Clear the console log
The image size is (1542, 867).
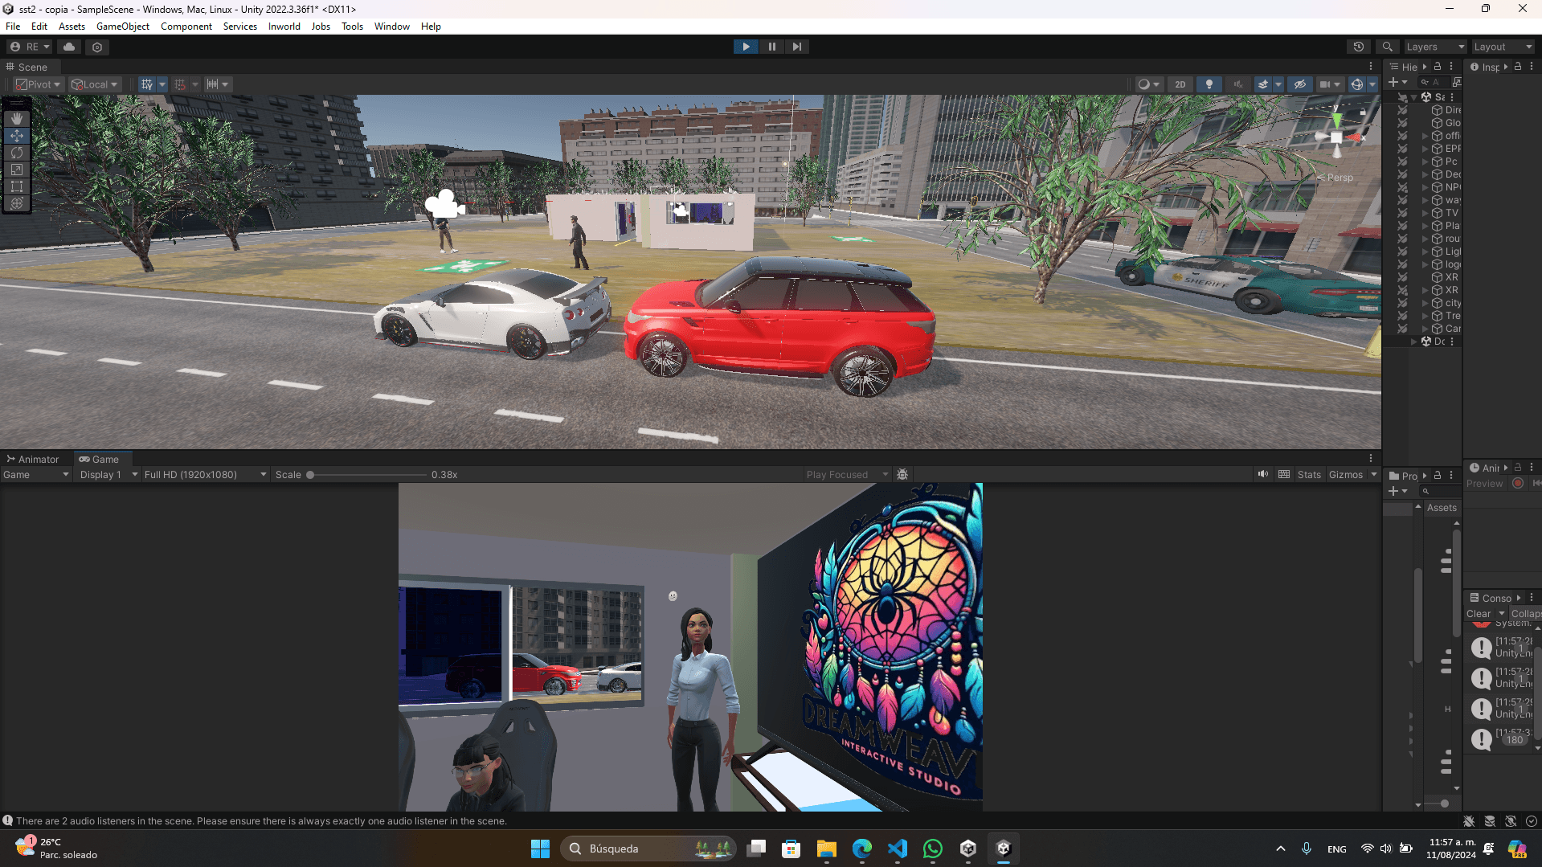(1479, 614)
